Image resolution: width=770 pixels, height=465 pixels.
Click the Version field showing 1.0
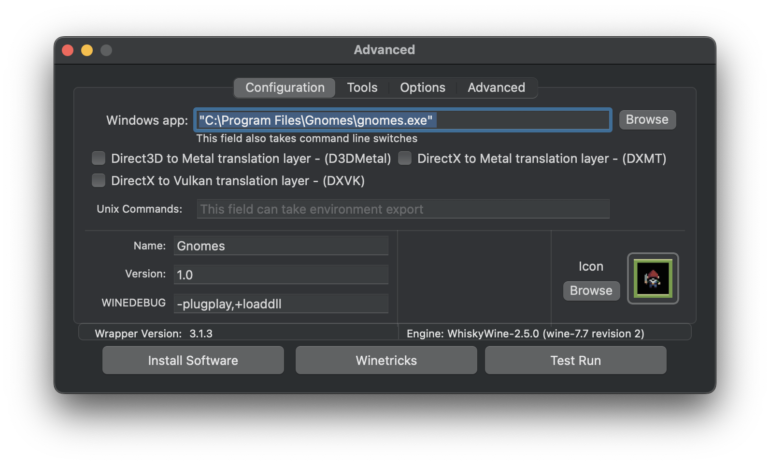pyautogui.click(x=281, y=275)
